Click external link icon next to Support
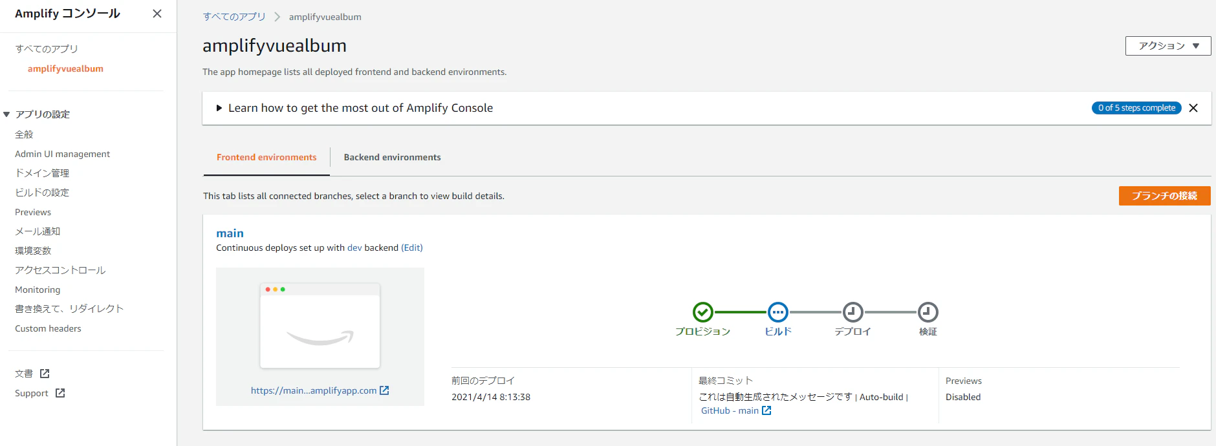 point(60,393)
